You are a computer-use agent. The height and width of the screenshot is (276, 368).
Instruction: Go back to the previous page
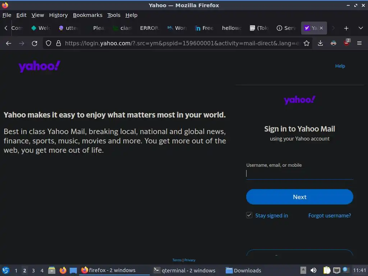click(x=9, y=43)
